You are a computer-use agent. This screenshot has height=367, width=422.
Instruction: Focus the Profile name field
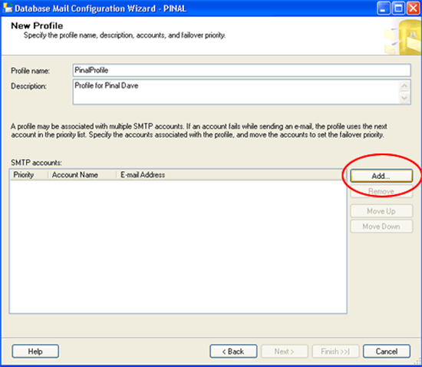pos(242,71)
